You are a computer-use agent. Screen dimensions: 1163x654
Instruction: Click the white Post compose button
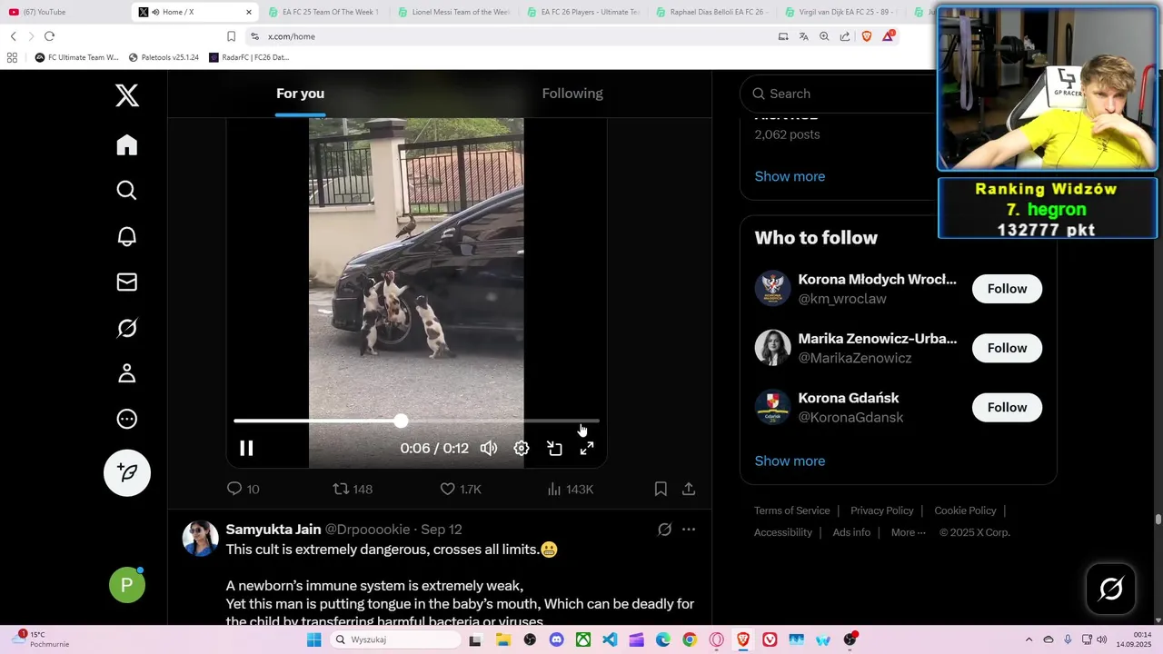click(x=127, y=472)
